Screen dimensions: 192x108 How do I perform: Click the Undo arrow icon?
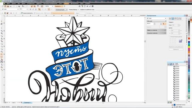tap(23, 6)
